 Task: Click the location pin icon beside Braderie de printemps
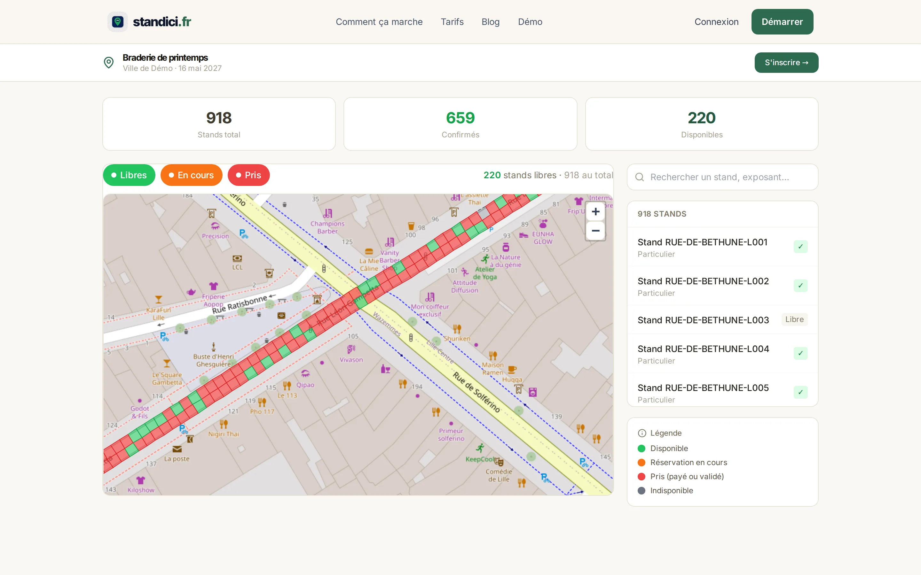[x=109, y=62]
